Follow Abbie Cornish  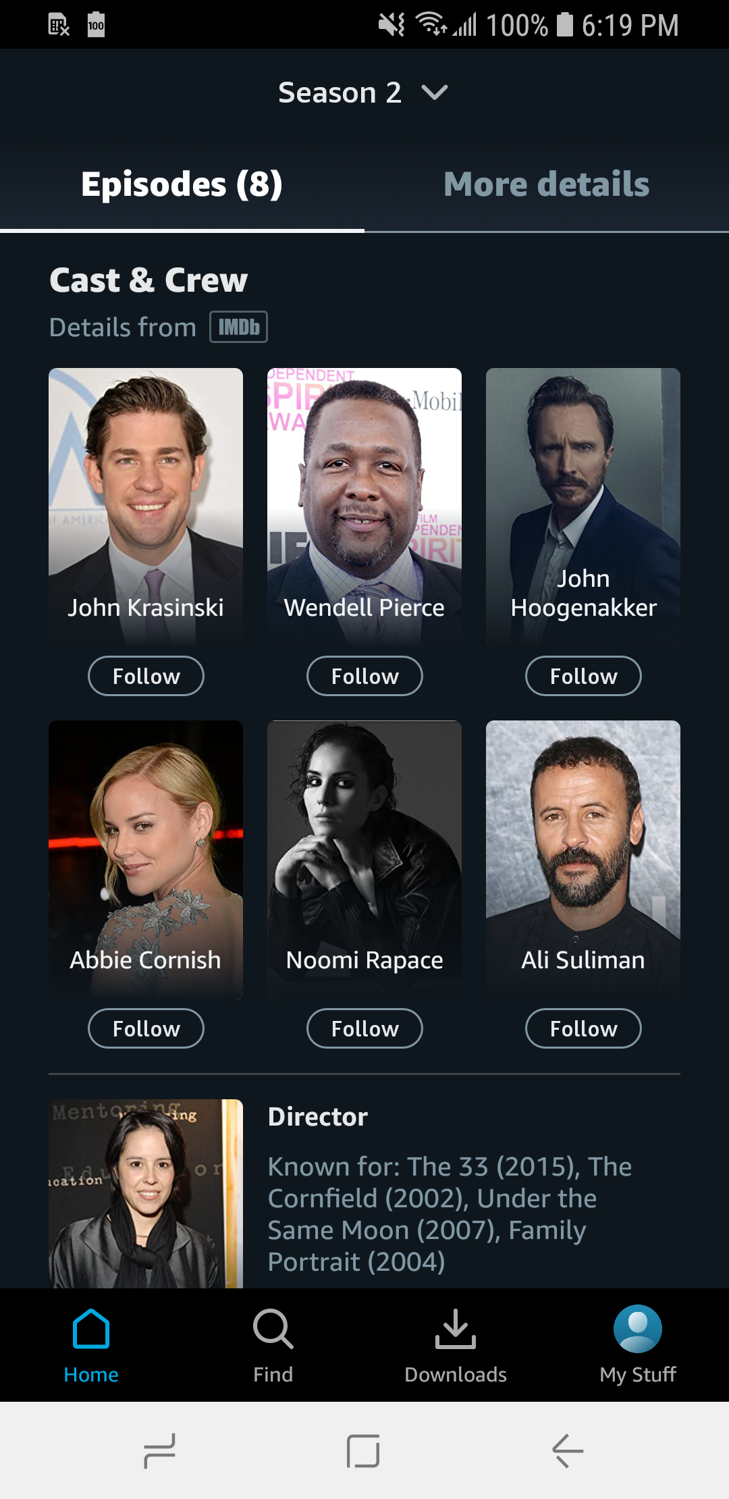[146, 1028]
